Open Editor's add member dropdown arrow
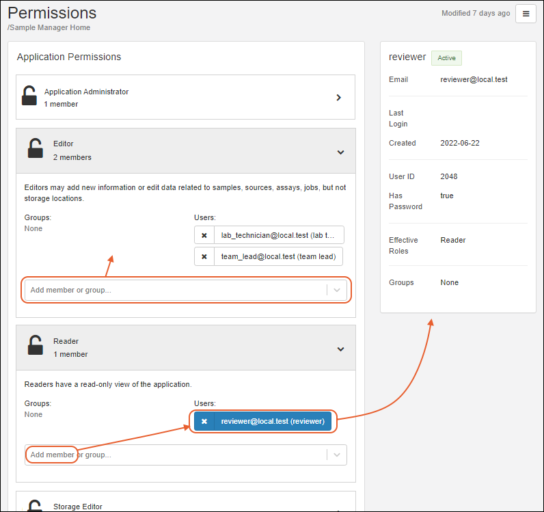Screen dimensions: 544x512 coord(337,290)
